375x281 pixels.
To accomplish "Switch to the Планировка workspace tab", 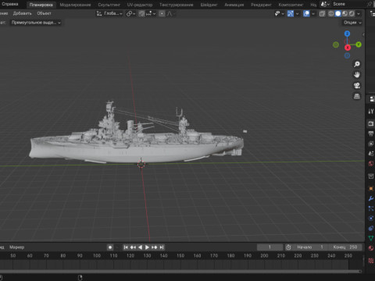I will [41, 5].
